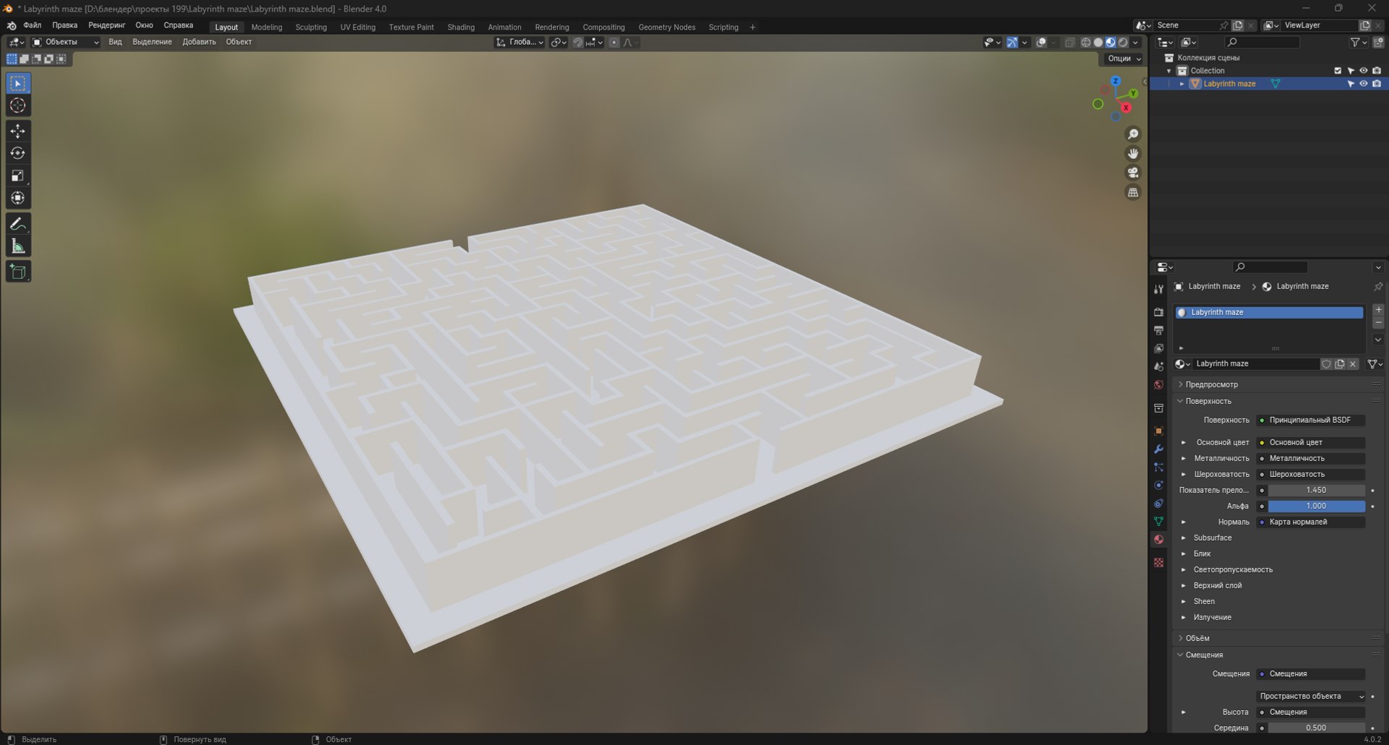Click the zoom view magnifier icon
Viewport: 1389px width, 745px height.
[x=1133, y=134]
